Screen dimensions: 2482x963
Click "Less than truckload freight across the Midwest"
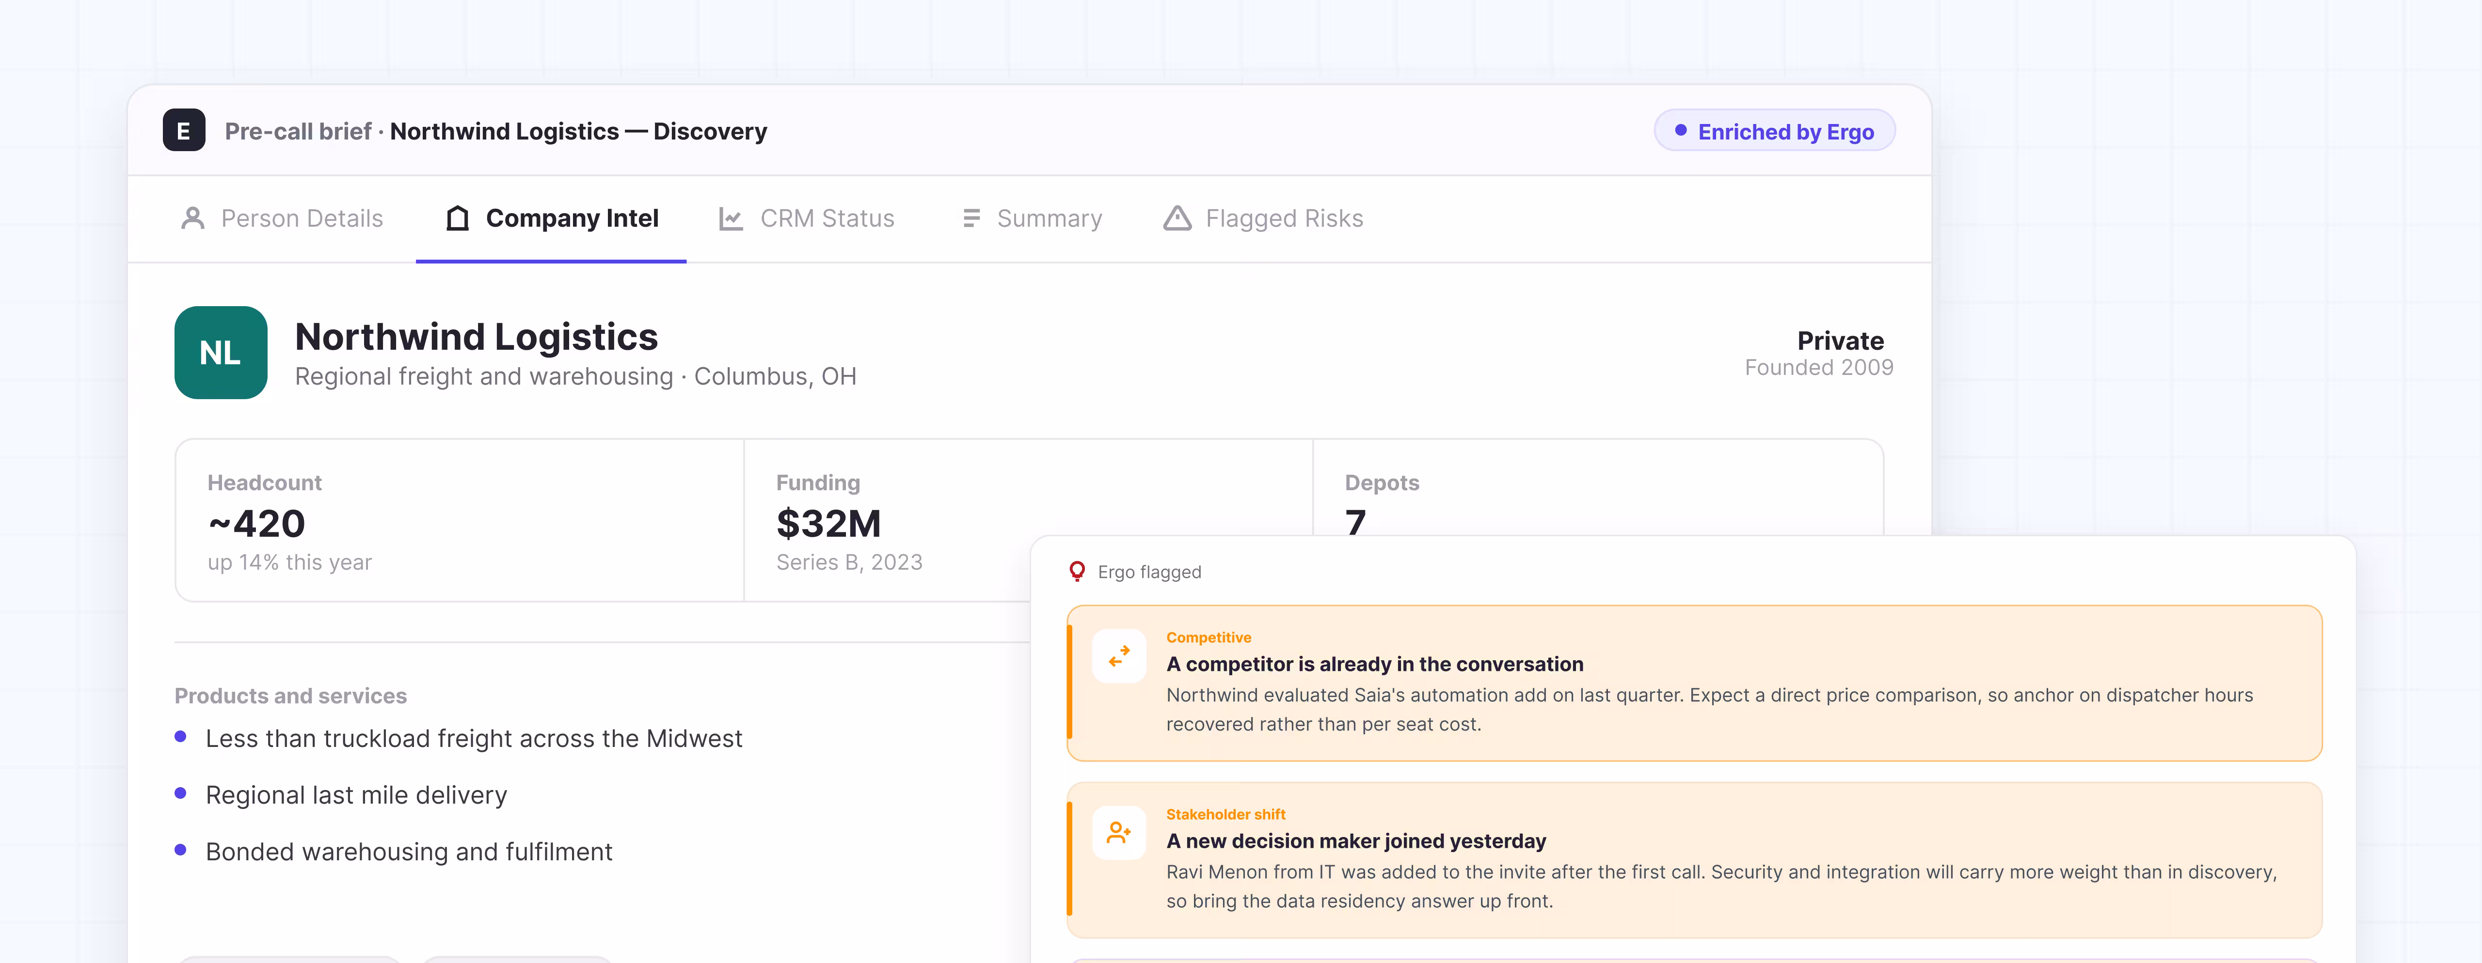pyautogui.click(x=474, y=739)
